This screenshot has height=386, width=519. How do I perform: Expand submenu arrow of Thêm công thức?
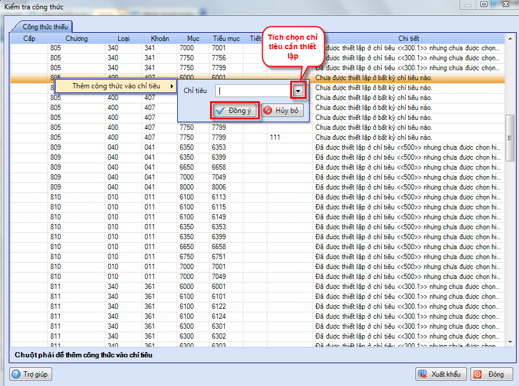172,86
